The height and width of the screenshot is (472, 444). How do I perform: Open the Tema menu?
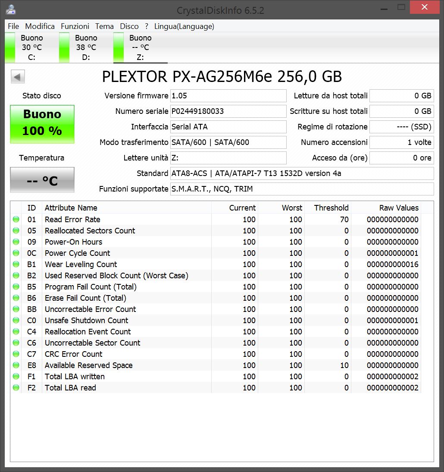104,26
